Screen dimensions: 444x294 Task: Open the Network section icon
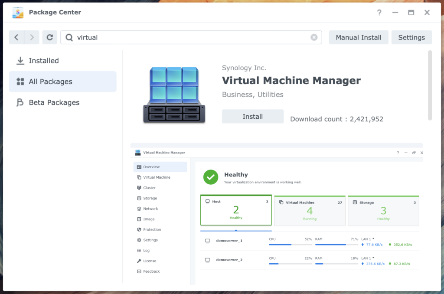coord(139,209)
